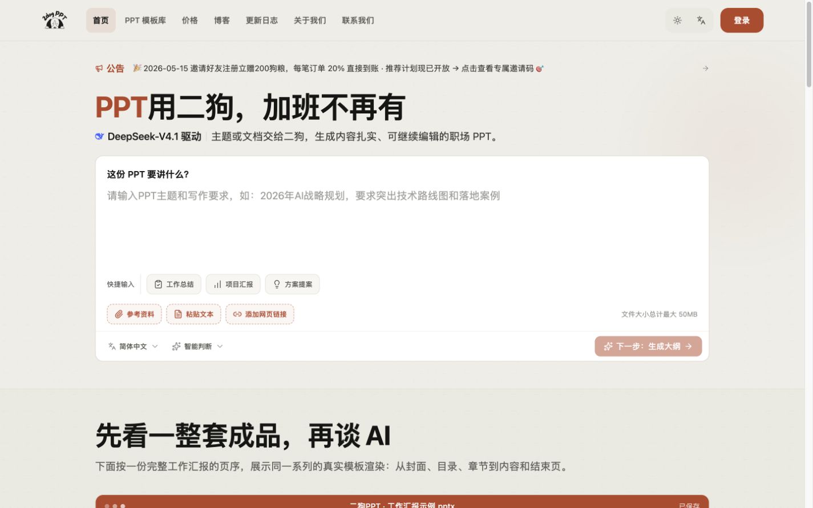Go to PPT 模板库

click(x=145, y=21)
